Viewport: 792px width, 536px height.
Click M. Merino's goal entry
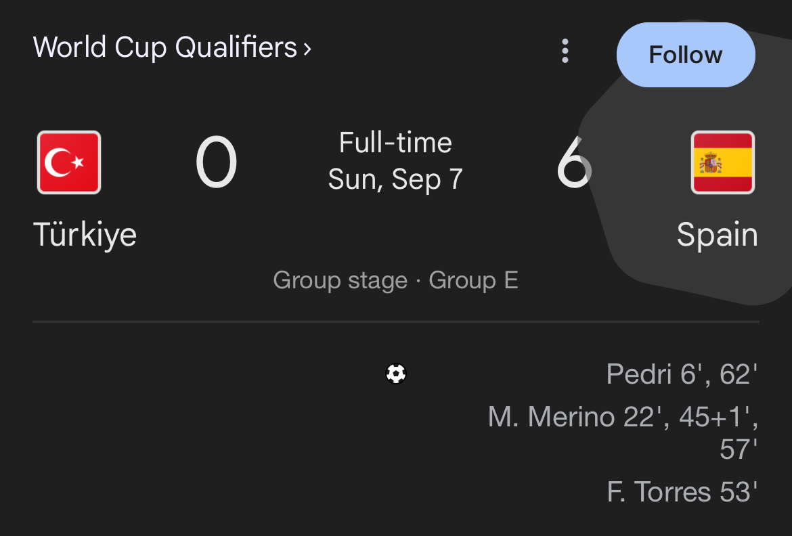click(623, 432)
